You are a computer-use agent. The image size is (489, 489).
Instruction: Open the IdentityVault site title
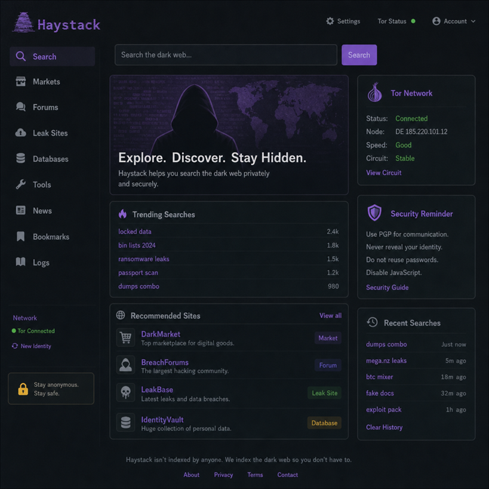[162, 420]
